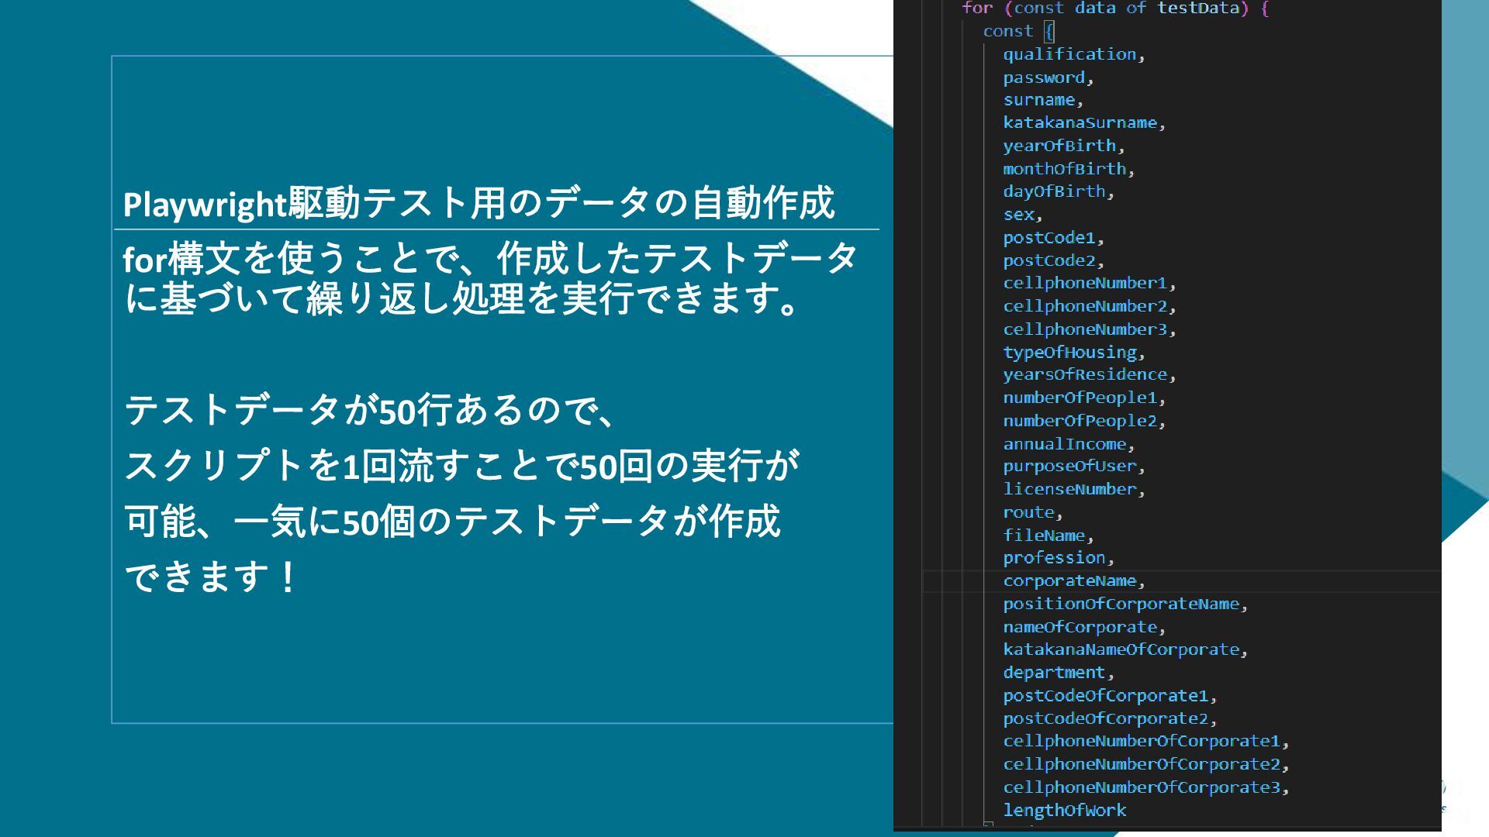Click slide title 'Playwright駆動テスト用のデータの自動作成'

pos(478,204)
